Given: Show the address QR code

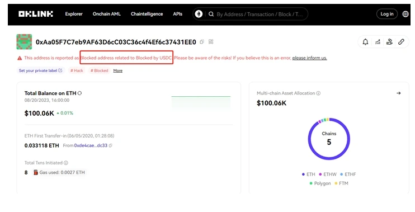Looking at the screenshot, I should tap(211, 42).
